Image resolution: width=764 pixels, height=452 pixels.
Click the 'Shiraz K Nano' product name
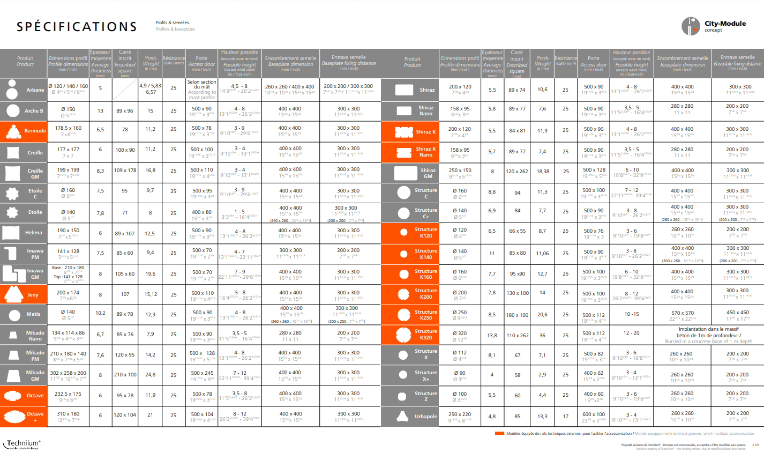tap(426, 152)
